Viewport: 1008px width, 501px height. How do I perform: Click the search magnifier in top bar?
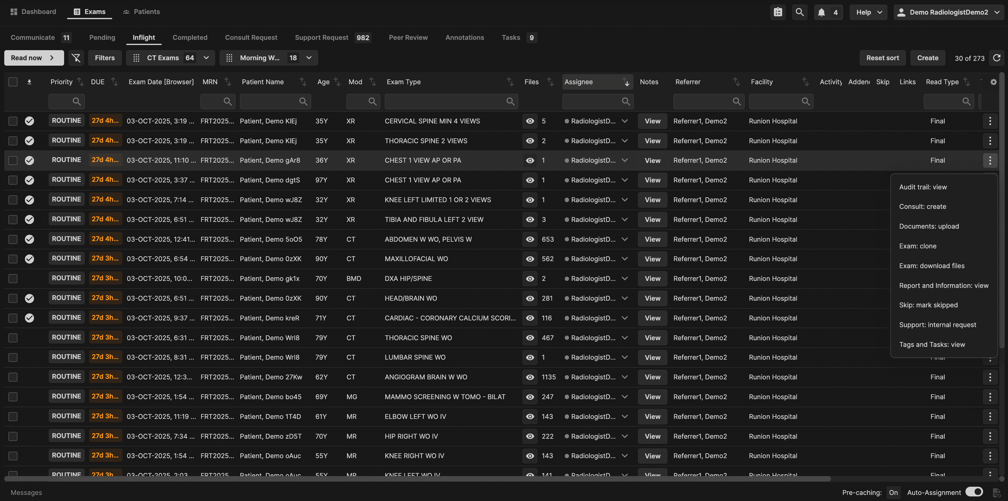coord(799,12)
